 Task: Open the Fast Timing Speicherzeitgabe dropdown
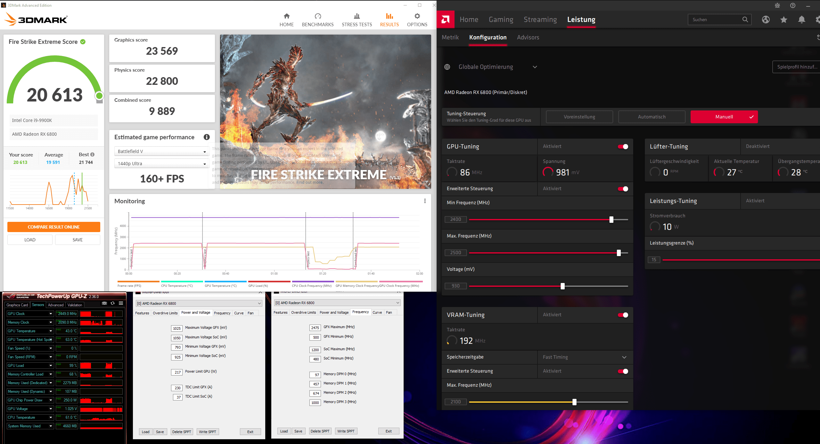tap(585, 357)
